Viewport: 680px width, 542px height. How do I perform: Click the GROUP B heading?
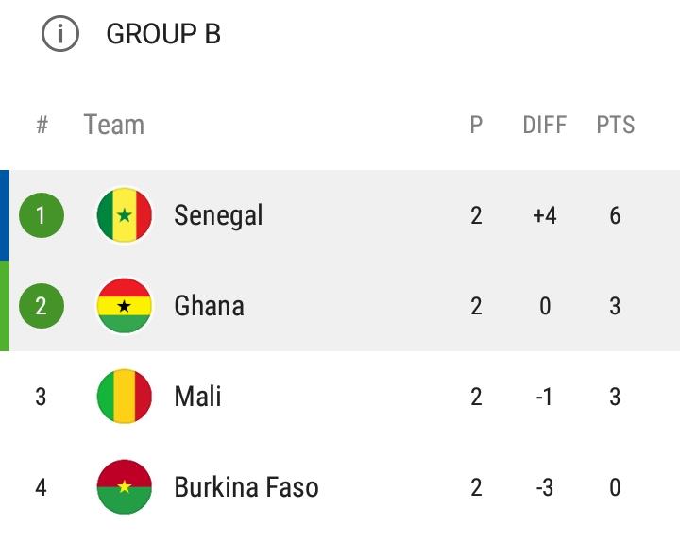163,34
